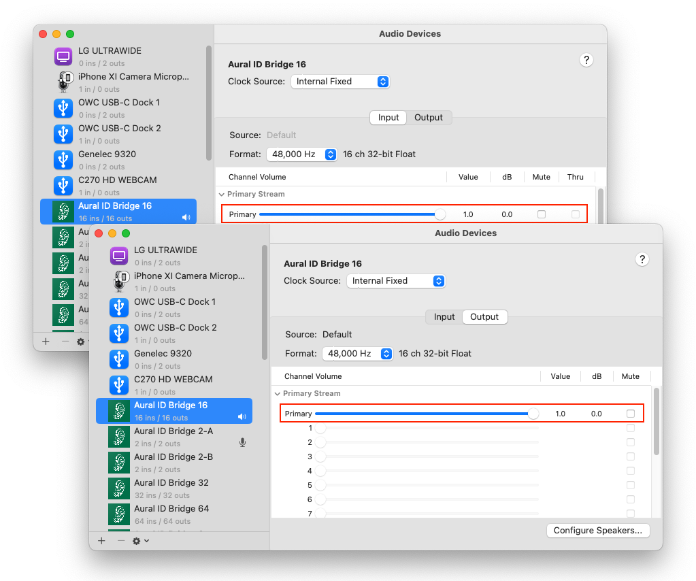Mute the Primary output channel in the front window
696x581 pixels.
tap(630, 414)
